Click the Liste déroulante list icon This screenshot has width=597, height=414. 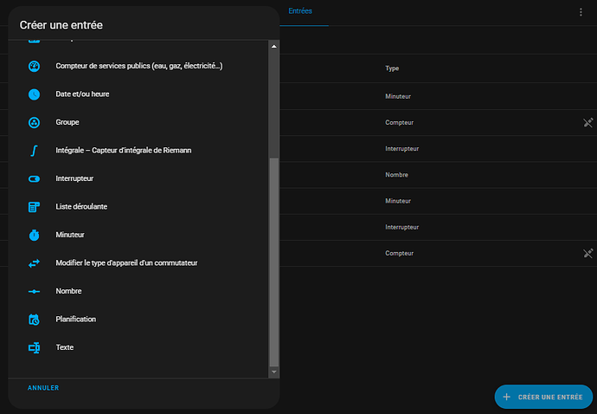[35, 207]
